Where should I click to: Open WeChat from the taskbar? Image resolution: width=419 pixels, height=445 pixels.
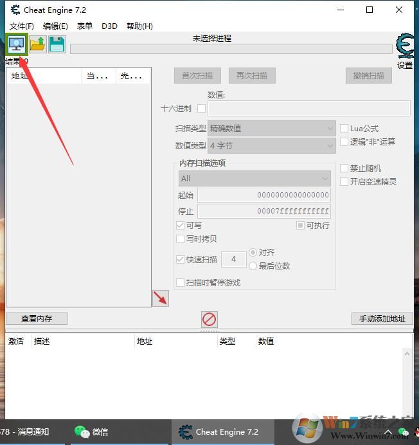pos(90,431)
